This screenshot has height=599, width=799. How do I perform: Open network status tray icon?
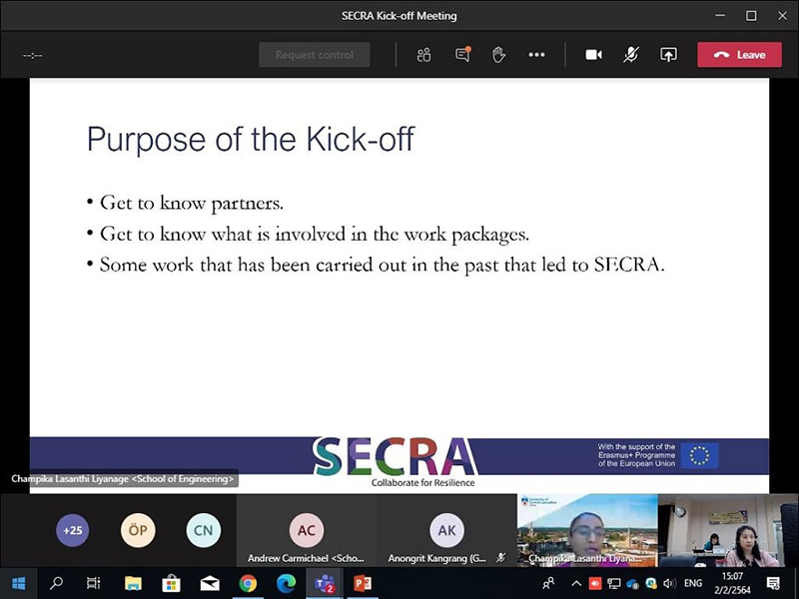click(x=613, y=583)
